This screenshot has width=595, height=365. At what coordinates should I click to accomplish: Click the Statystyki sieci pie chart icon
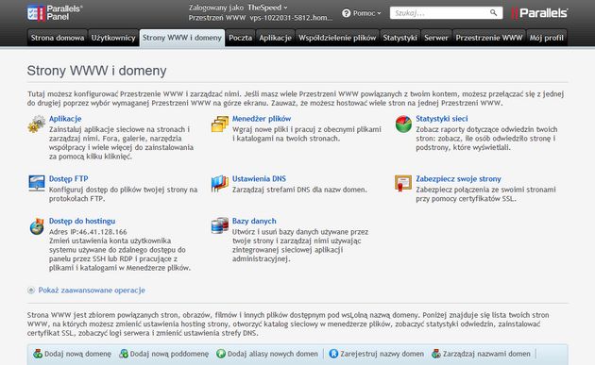pyautogui.click(x=403, y=124)
